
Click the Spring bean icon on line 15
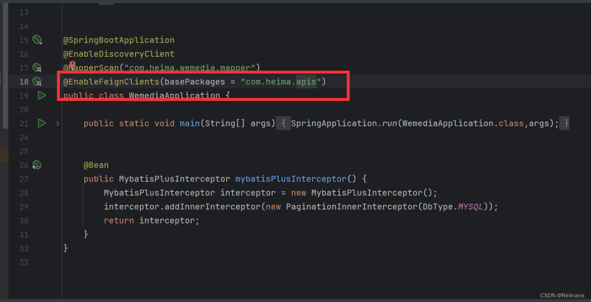tap(37, 40)
